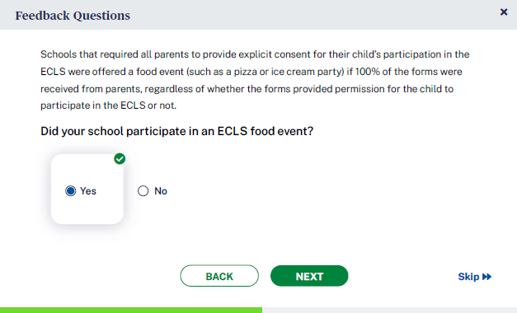517x313 pixels.
Task: Click the white Yes option card
Action: click(x=87, y=189)
